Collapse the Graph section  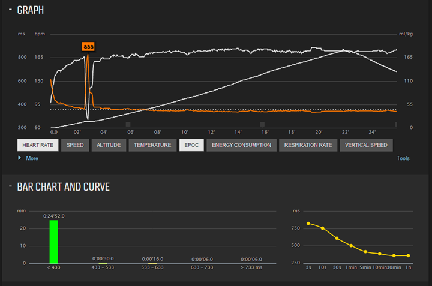10,10
